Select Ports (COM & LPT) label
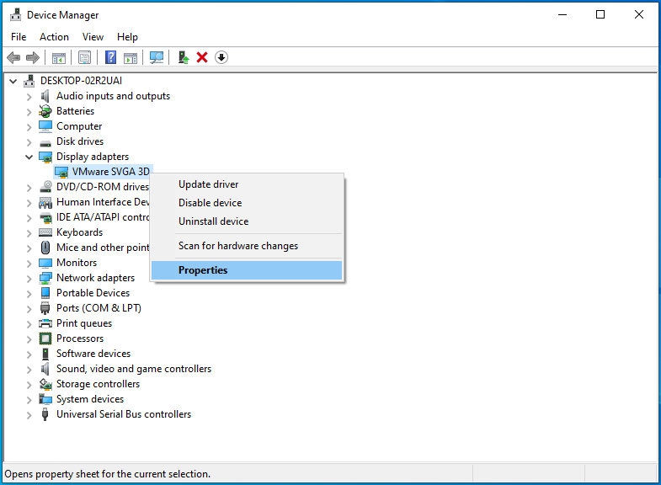661x485 pixels. click(x=99, y=308)
